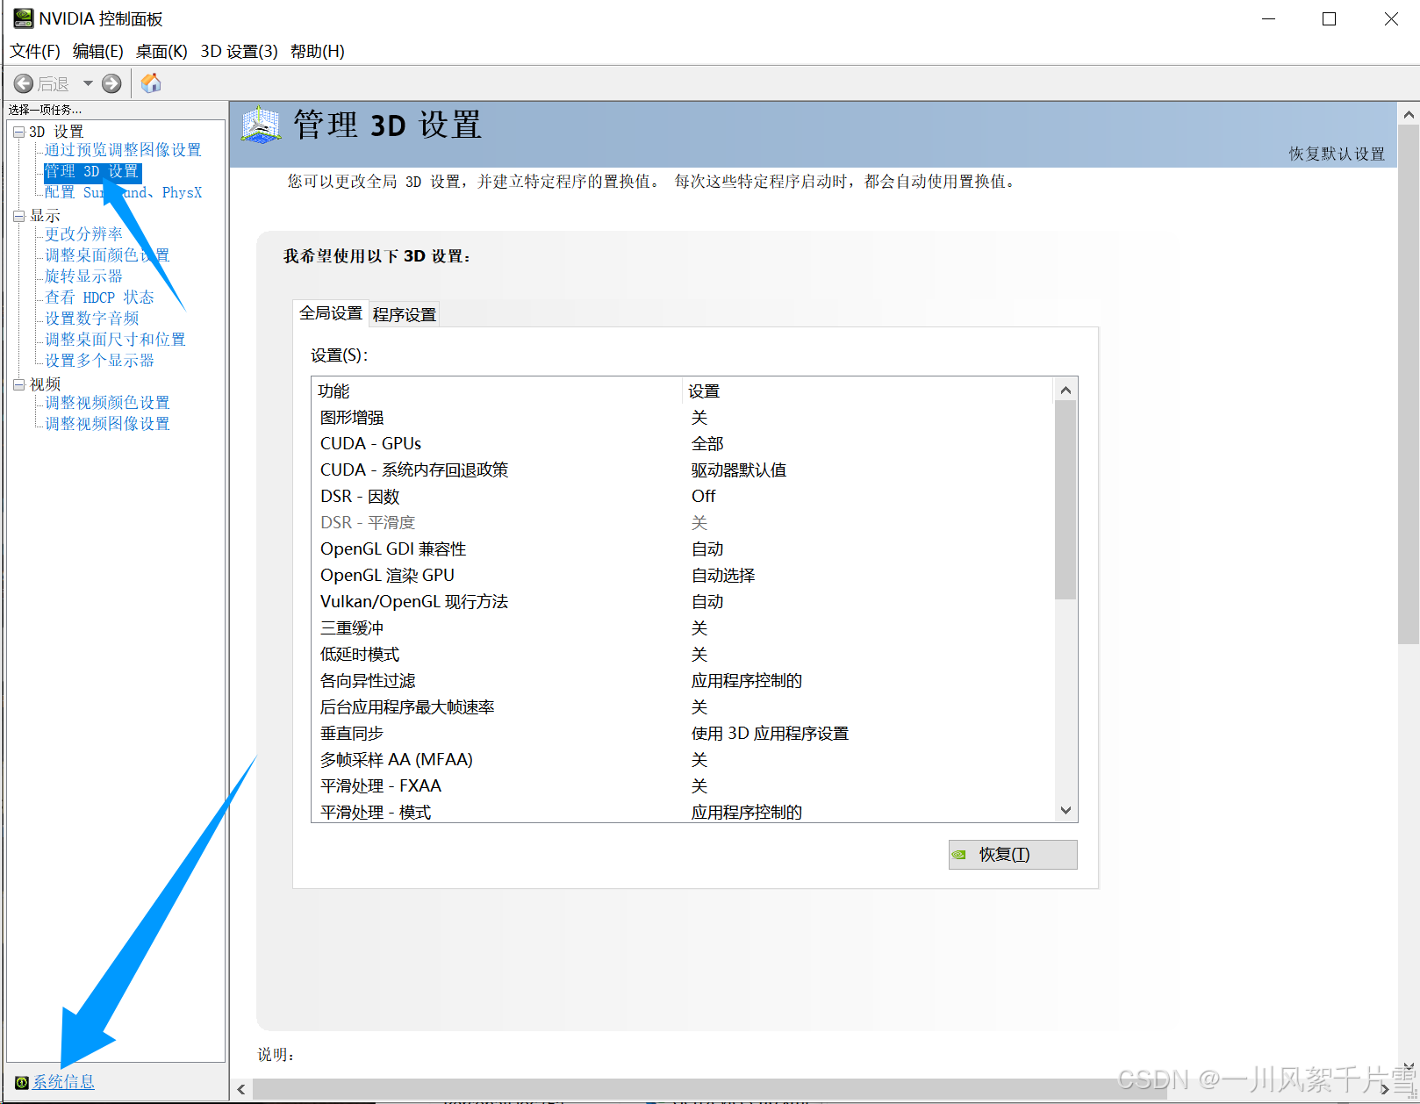Viewport: 1420px width, 1104px height.
Task: Open 调整桌面颜色设置 in the tree
Action: (x=107, y=255)
